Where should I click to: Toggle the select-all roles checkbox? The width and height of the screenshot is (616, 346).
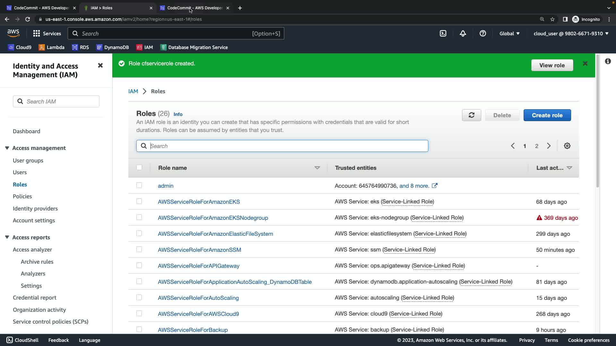point(139,168)
